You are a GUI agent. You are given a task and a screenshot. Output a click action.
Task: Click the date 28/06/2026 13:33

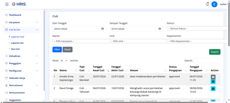coord(196,90)
